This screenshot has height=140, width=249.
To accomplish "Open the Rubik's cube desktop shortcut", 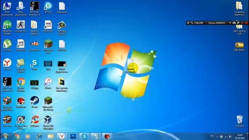I will pos(7,103).
